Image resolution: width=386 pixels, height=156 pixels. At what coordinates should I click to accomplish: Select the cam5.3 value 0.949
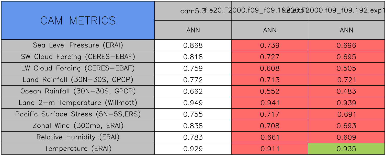click(193, 103)
